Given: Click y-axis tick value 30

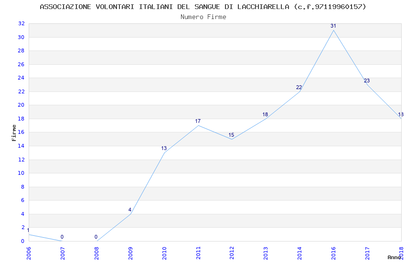Looking at the screenshot, I should tap(21, 37).
